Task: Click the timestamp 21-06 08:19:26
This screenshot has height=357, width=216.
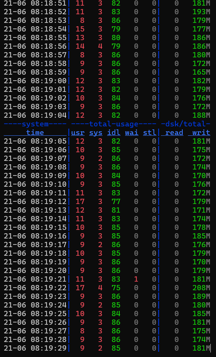Action: [x=35, y=322]
